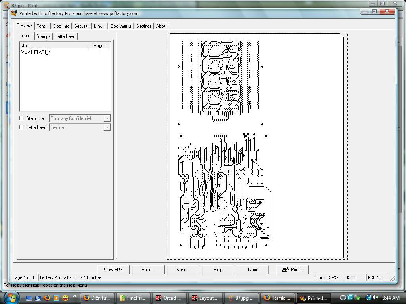Click the Printed... pdfFactory taskbar button

pyautogui.click(x=313, y=298)
